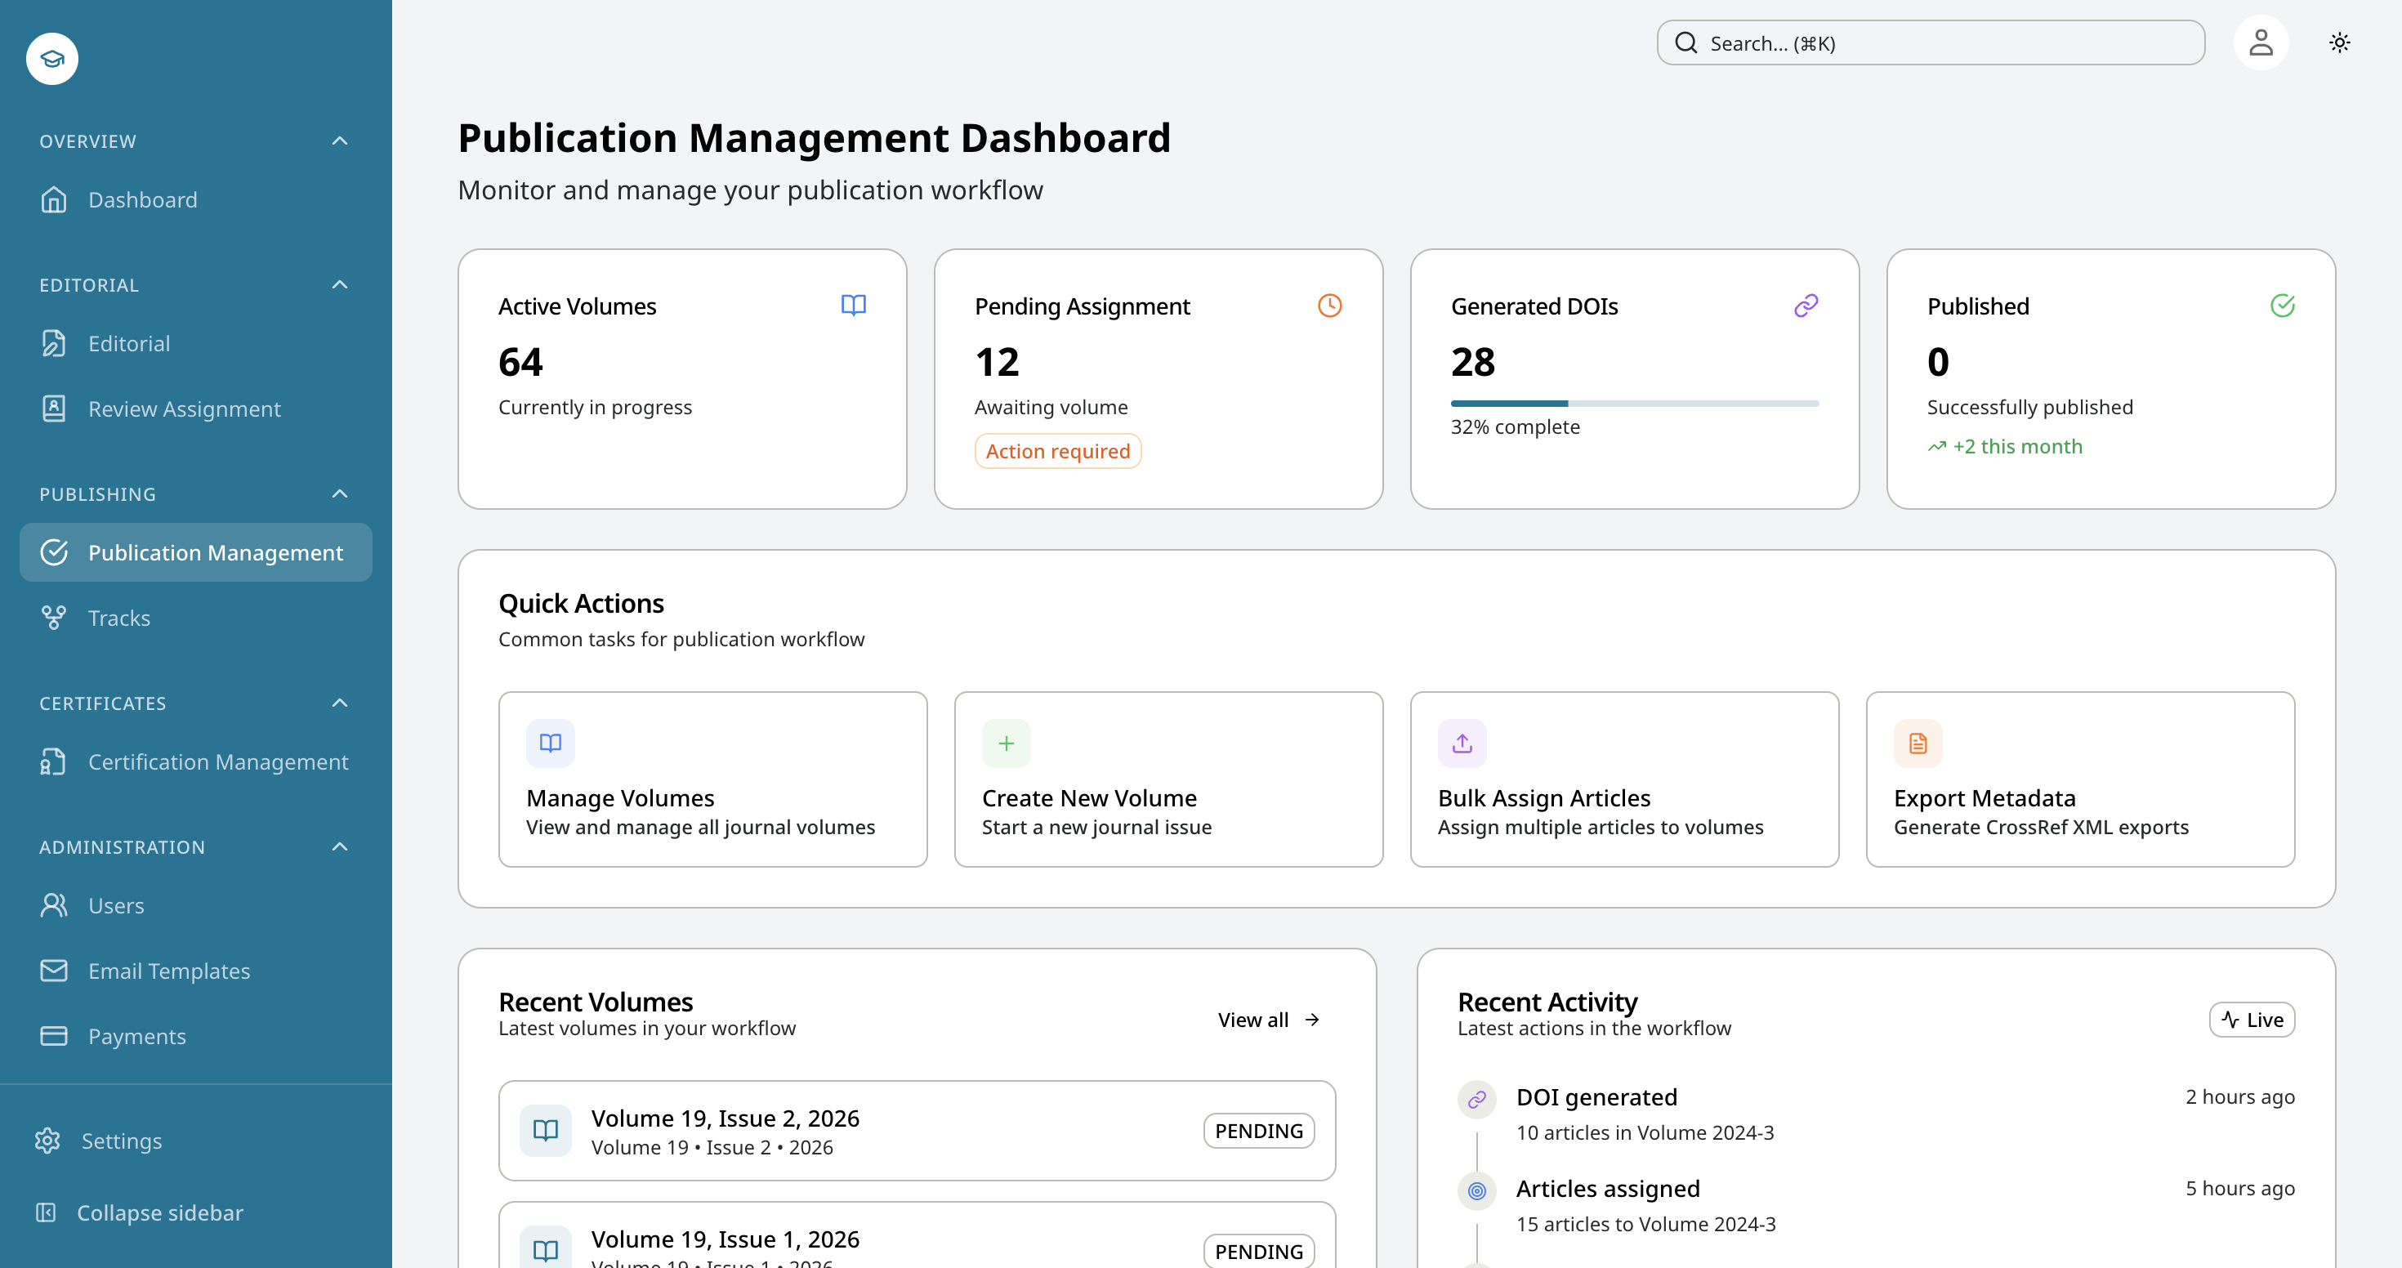Click the book icon on Active Volumes card
The width and height of the screenshot is (2402, 1268).
click(853, 306)
